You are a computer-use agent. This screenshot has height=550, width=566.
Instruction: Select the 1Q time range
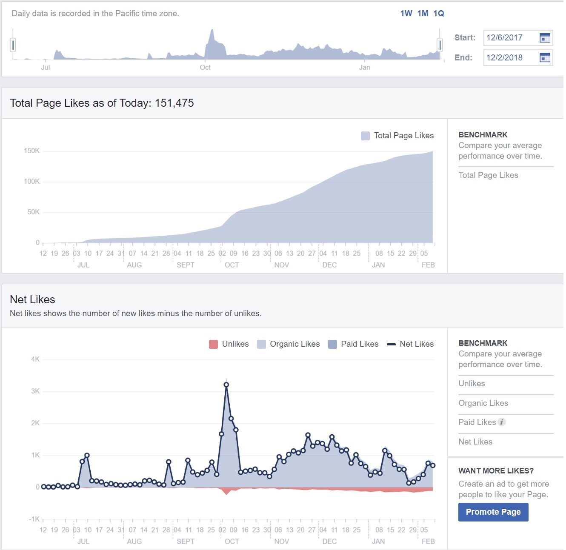(x=439, y=13)
